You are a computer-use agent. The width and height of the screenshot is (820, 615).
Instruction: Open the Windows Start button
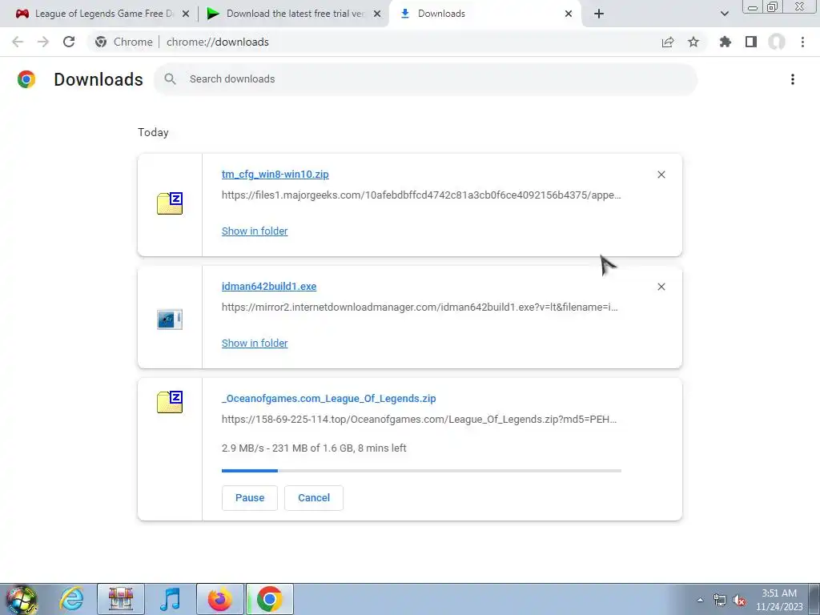tap(21, 599)
